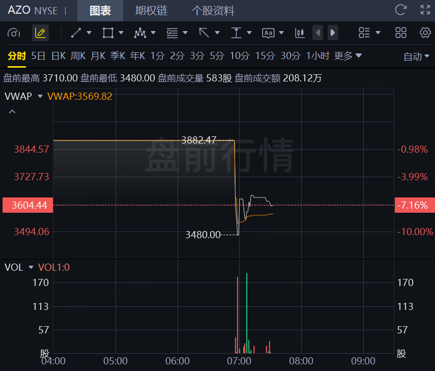Expand the arrow tool dropdown arrow

217,33
